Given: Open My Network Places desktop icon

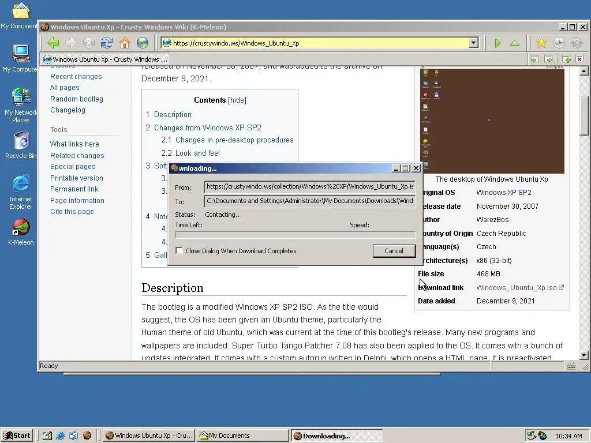Looking at the screenshot, I should pos(21,106).
